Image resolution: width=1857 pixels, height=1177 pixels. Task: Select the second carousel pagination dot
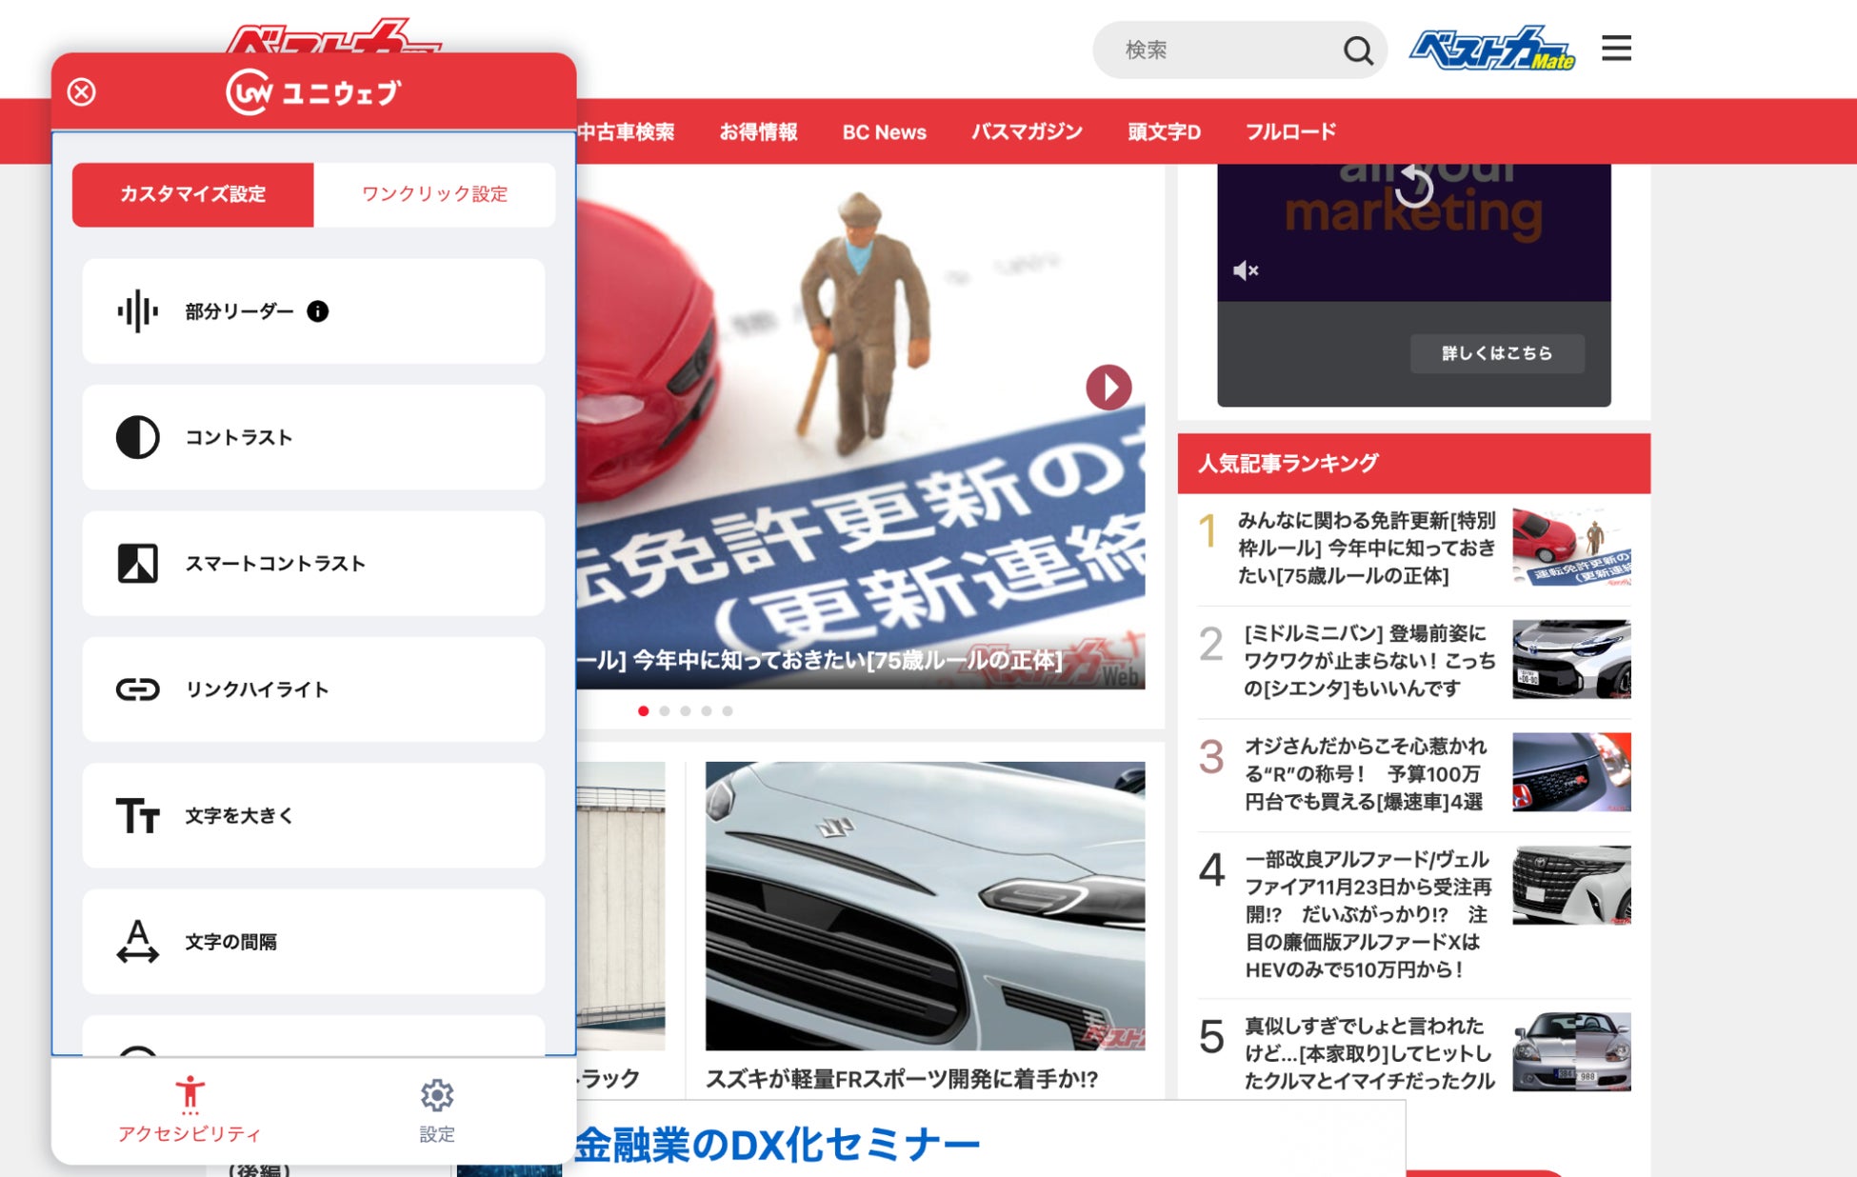point(665,711)
